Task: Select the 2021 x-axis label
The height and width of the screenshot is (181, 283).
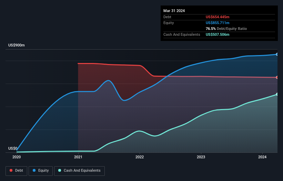Action: coord(78,157)
